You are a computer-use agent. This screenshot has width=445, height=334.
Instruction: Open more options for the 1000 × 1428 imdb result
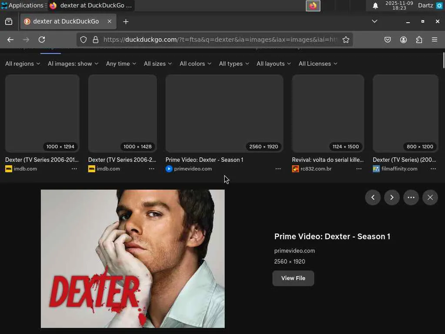(152, 169)
